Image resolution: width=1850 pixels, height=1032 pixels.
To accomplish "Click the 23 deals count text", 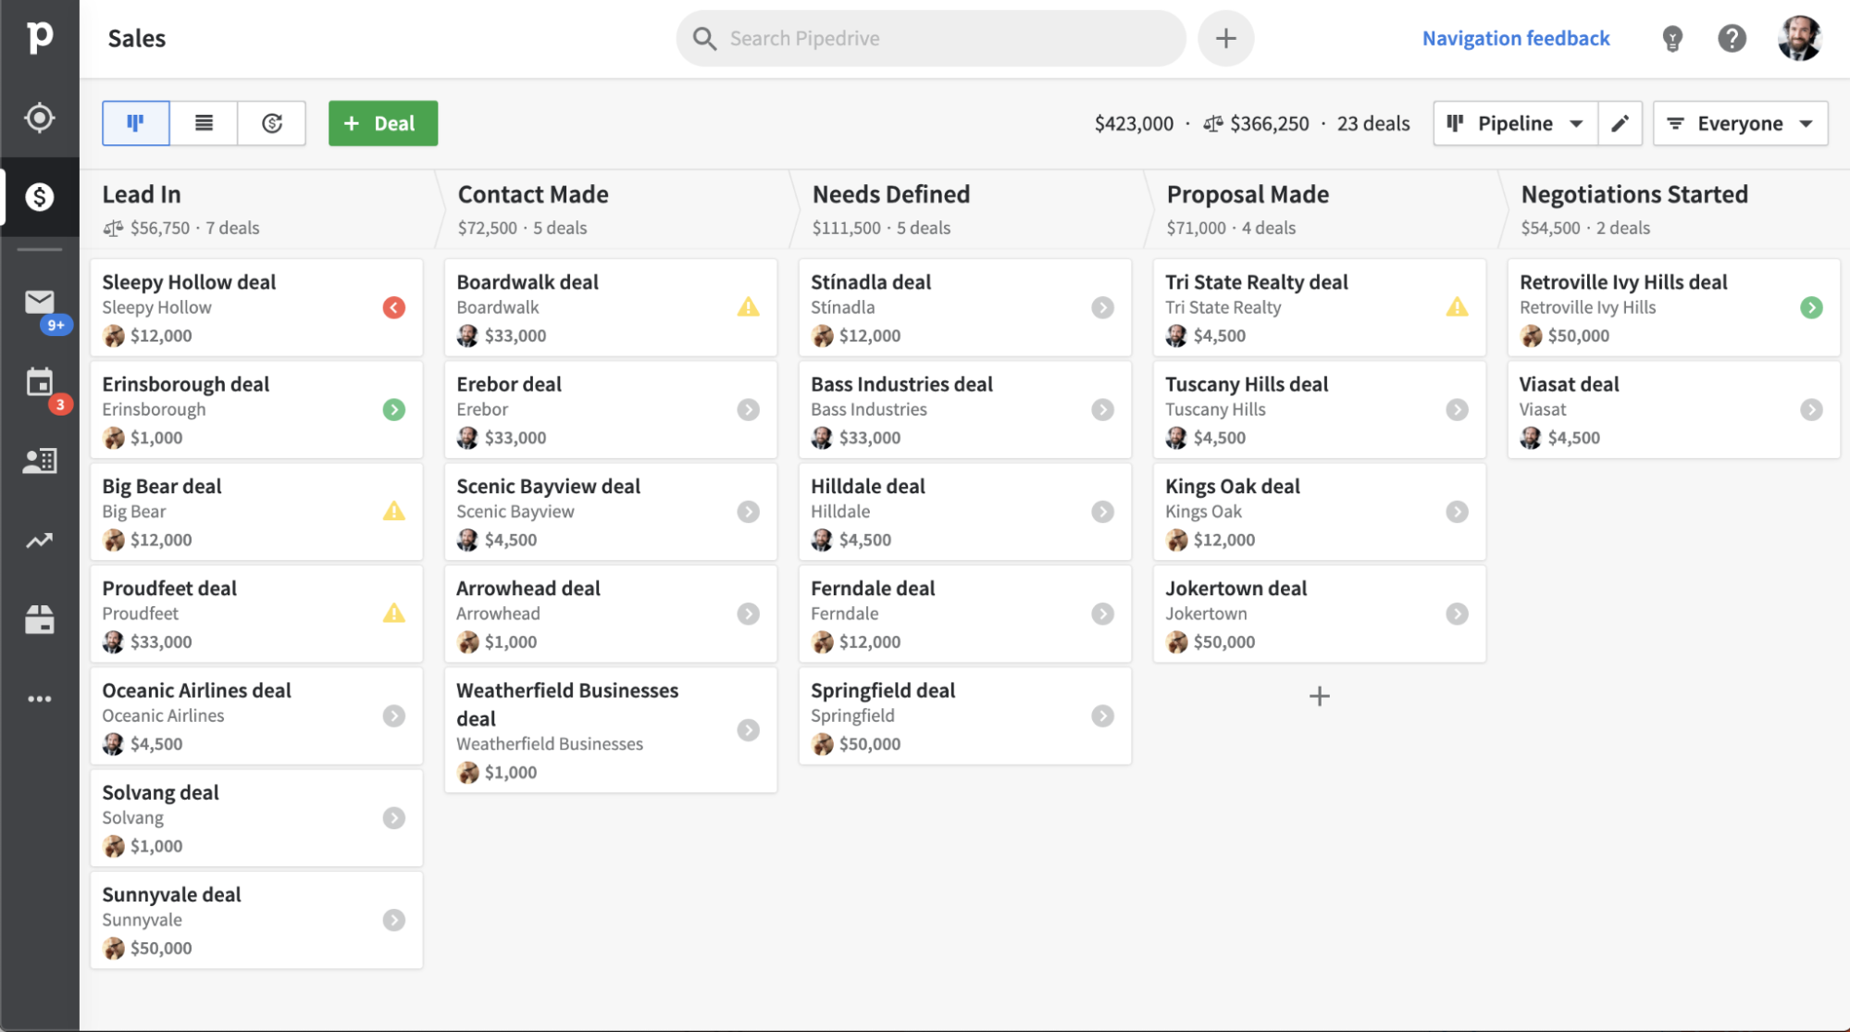I will coord(1373,123).
